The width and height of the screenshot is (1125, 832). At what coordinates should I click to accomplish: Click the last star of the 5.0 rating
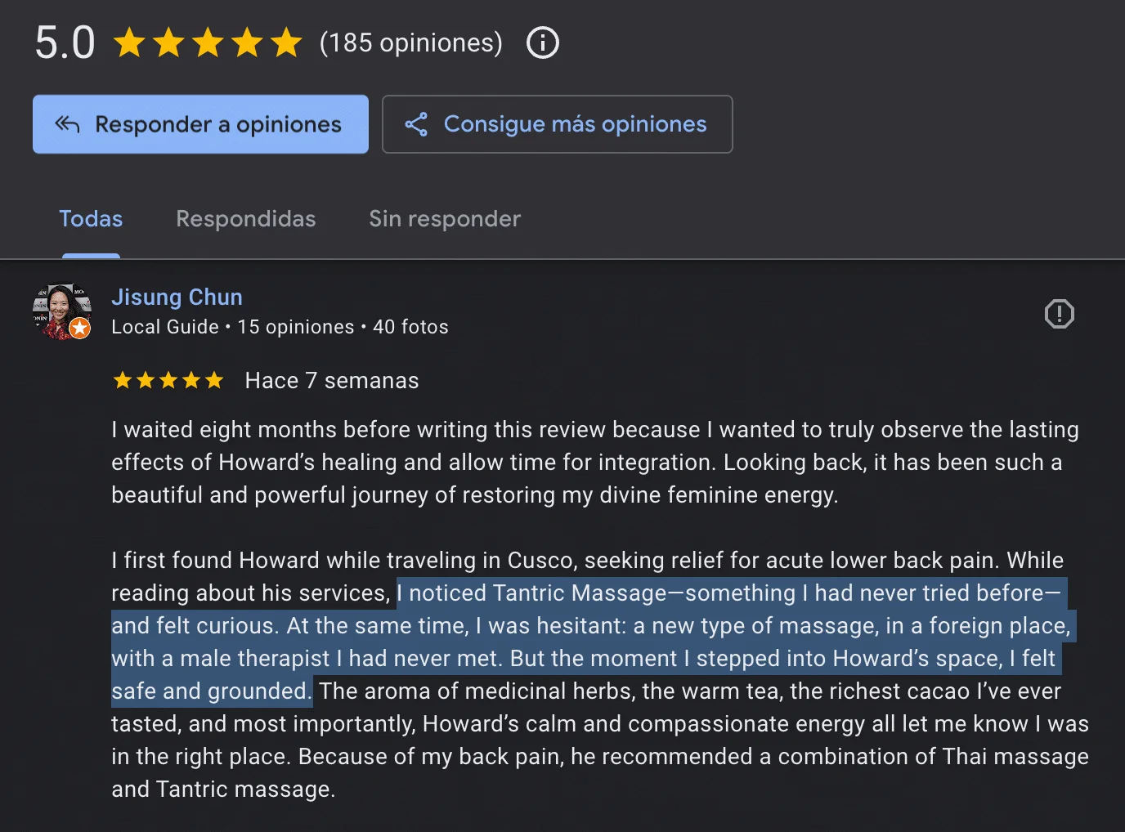pyautogui.click(x=286, y=42)
